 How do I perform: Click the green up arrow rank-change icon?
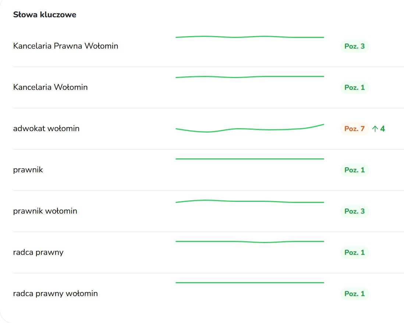[x=375, y=129]
